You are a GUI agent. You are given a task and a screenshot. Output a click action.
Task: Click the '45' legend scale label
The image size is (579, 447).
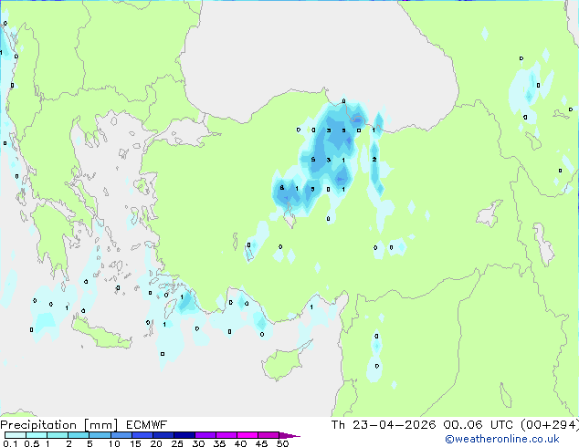tap(261, 443)
